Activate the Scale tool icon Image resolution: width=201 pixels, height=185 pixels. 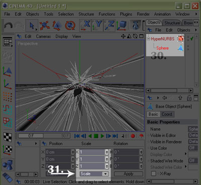57,26
